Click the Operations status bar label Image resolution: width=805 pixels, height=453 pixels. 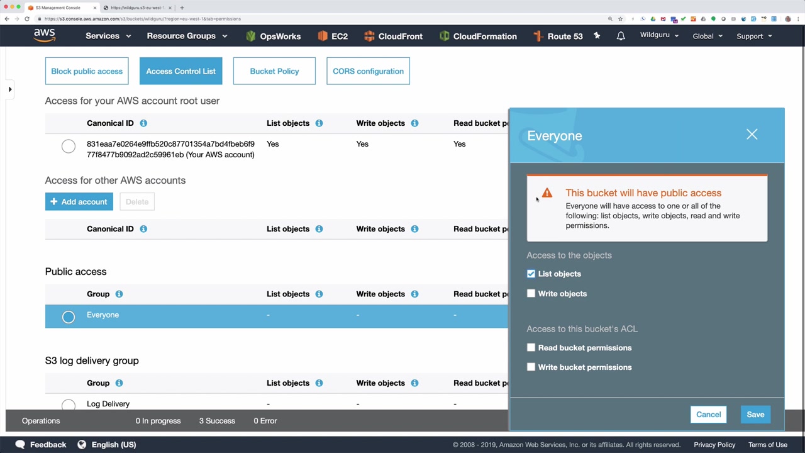click(41, 421)
